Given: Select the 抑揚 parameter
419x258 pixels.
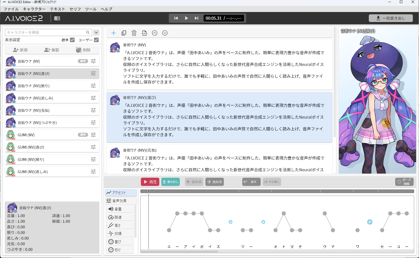Looking at the screenshot, I should pyautogui.click(x=121, y=233).
